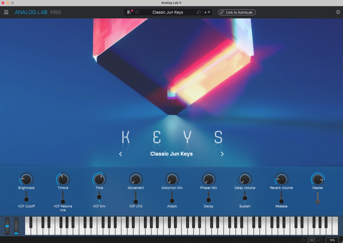Click the Master volume knob
The image size is (343, 243).
pyautogui.click(x=318, y=179)
